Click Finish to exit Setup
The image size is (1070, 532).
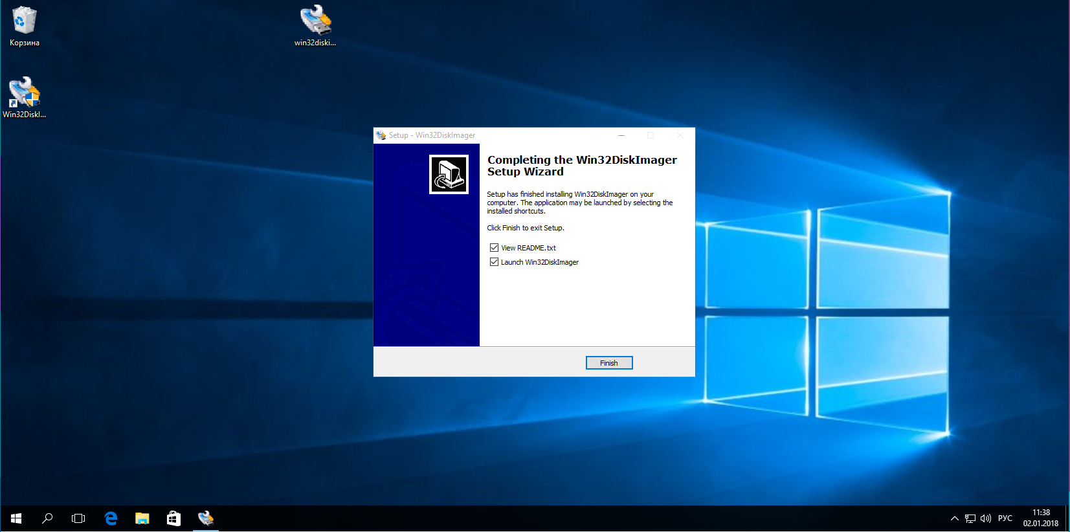pyautogui.click(x=609, y=363)
